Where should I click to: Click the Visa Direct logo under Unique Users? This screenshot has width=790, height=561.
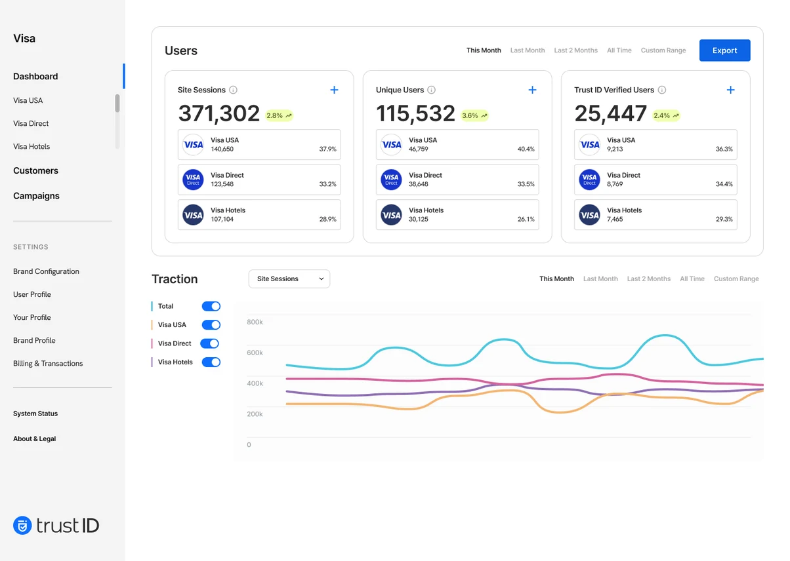click(x=391, y=180)
